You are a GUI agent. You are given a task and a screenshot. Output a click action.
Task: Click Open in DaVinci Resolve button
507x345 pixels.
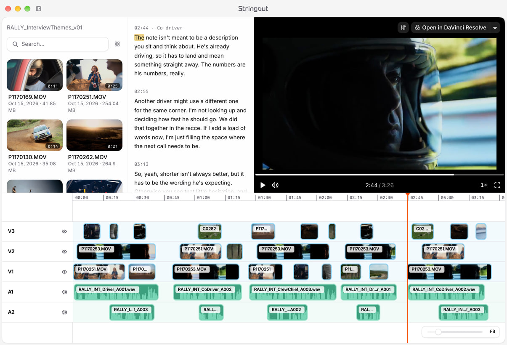pyautogui.click(x=451, y=28)
